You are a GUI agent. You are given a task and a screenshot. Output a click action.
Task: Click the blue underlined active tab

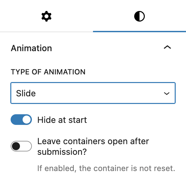click(139, 16)
